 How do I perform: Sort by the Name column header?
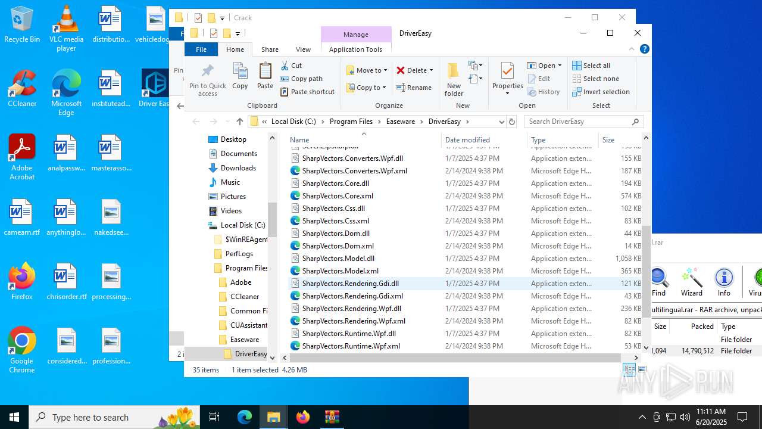tap(363, 140)
